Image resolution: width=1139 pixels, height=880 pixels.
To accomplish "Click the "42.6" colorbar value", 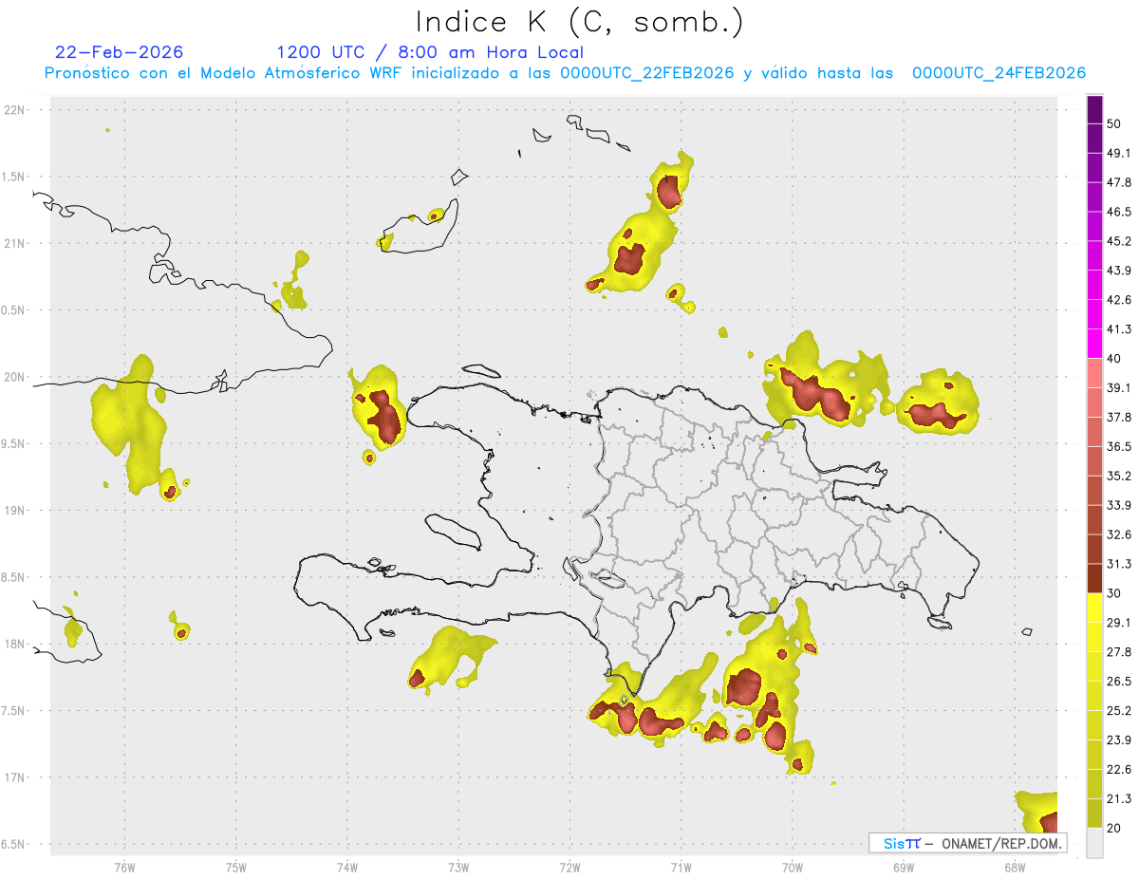I will [x=1119, y=300].
